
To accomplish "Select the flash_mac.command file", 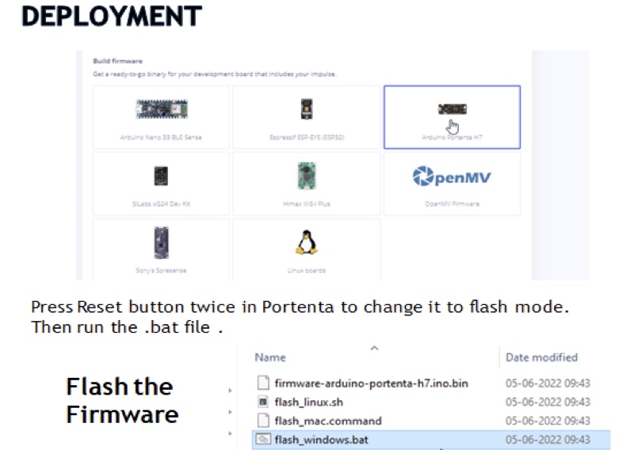I will point(328,421).
